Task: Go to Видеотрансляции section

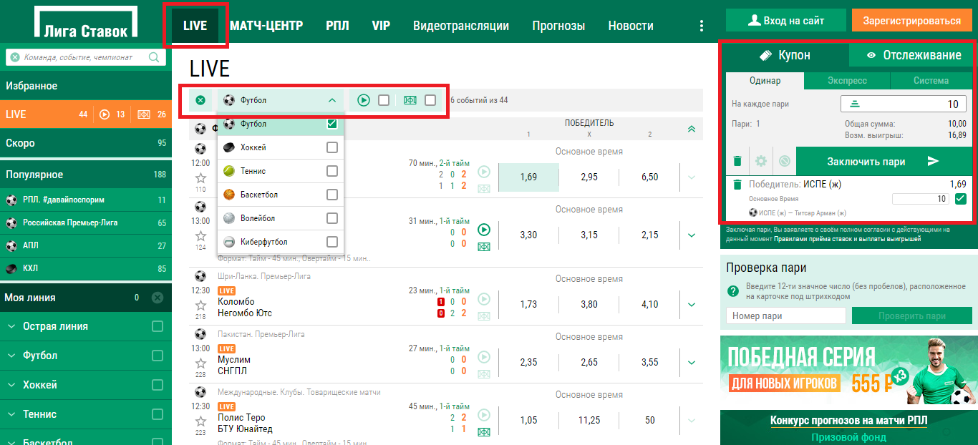Action: (x=461, y=26)
